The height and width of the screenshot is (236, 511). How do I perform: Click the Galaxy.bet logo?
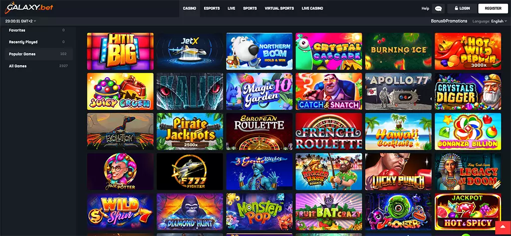tap(28, 7)
